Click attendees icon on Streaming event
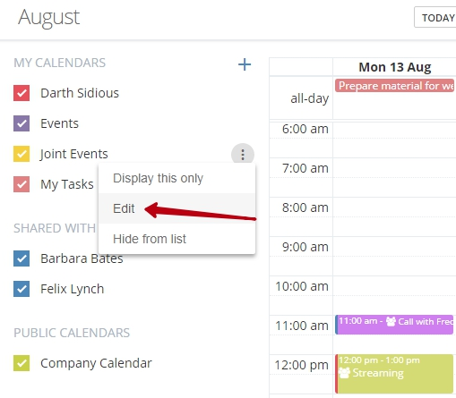 344,373
